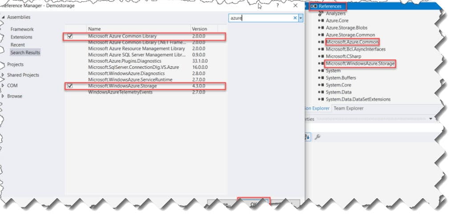452x216 pixels.
Task: Click the References node icon in Solution Explorer
Action: [314, 6]
